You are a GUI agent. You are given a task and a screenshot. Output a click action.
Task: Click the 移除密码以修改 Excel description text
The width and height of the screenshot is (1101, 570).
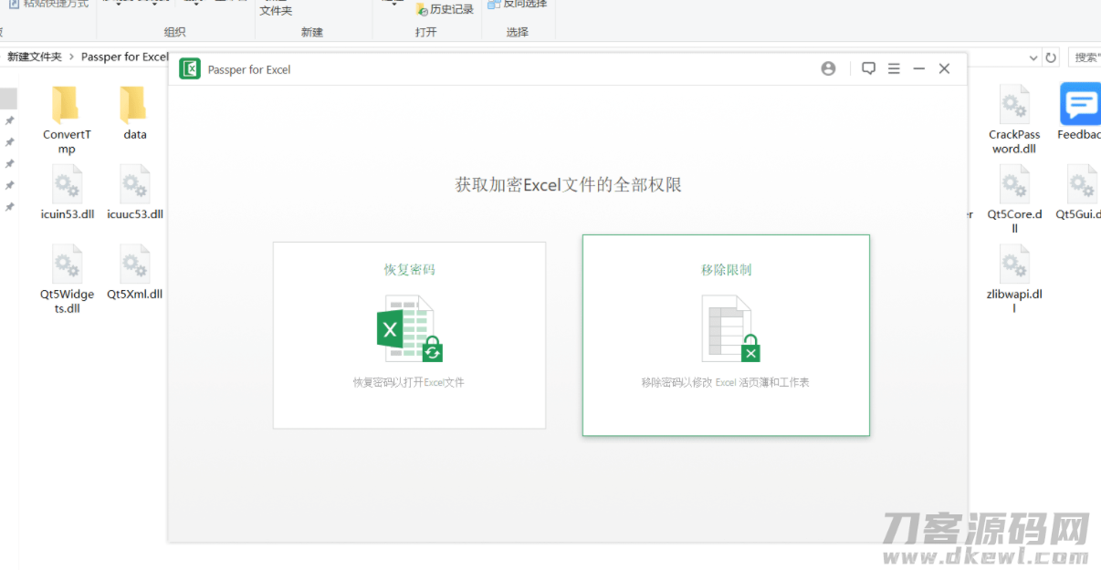726,382
